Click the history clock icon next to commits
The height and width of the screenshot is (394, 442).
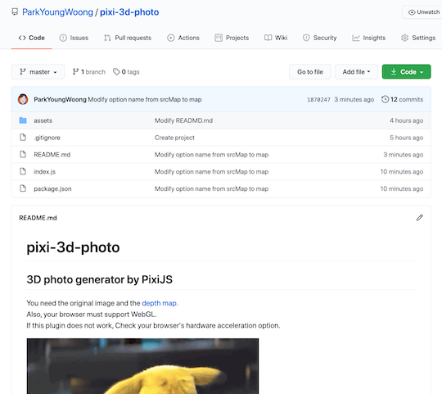click(x=385, y=99)
